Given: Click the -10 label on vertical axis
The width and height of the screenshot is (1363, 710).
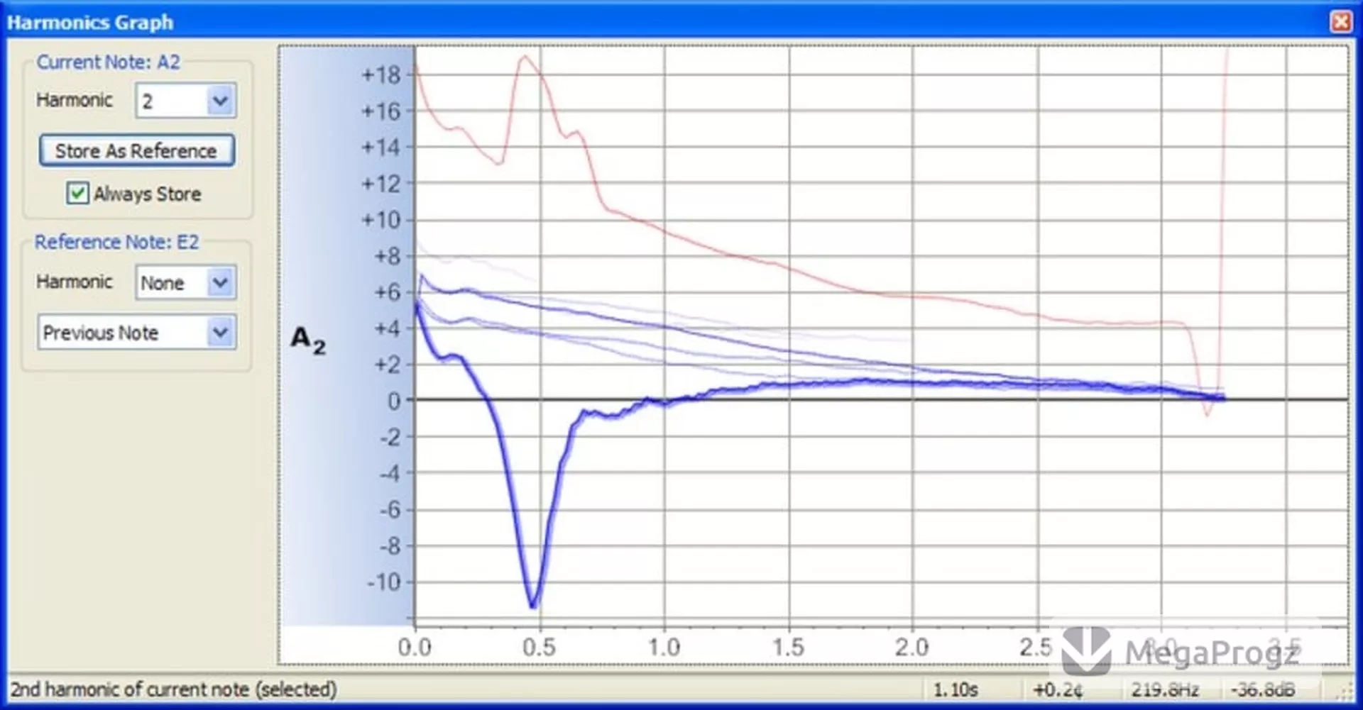Looking at the screenshot, I should coord(384,582).
